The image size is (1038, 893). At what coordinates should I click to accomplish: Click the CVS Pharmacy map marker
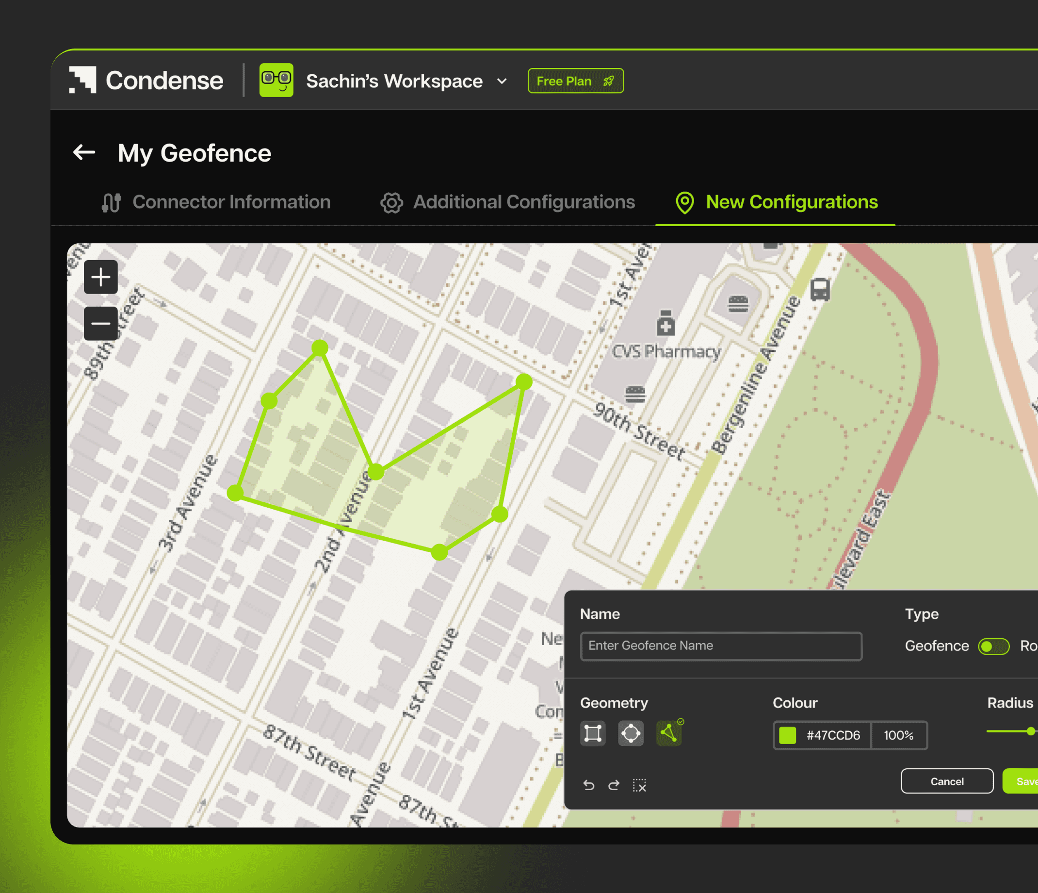point(665,324)
